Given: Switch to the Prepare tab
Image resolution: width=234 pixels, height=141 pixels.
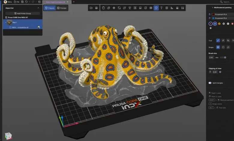Looking at the screenshot, I should click(50, 8).
